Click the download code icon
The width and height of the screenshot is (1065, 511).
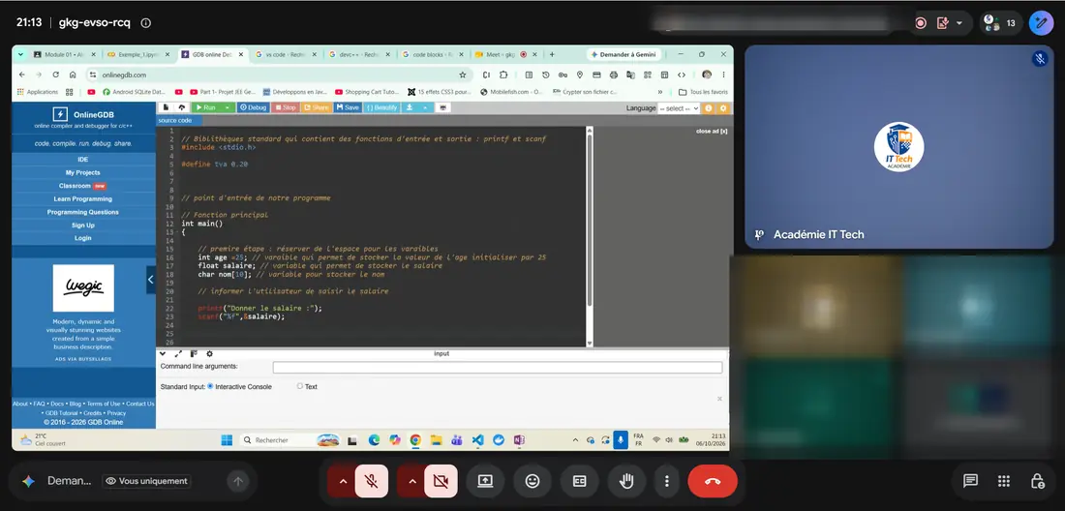click(x=410, y=107)
